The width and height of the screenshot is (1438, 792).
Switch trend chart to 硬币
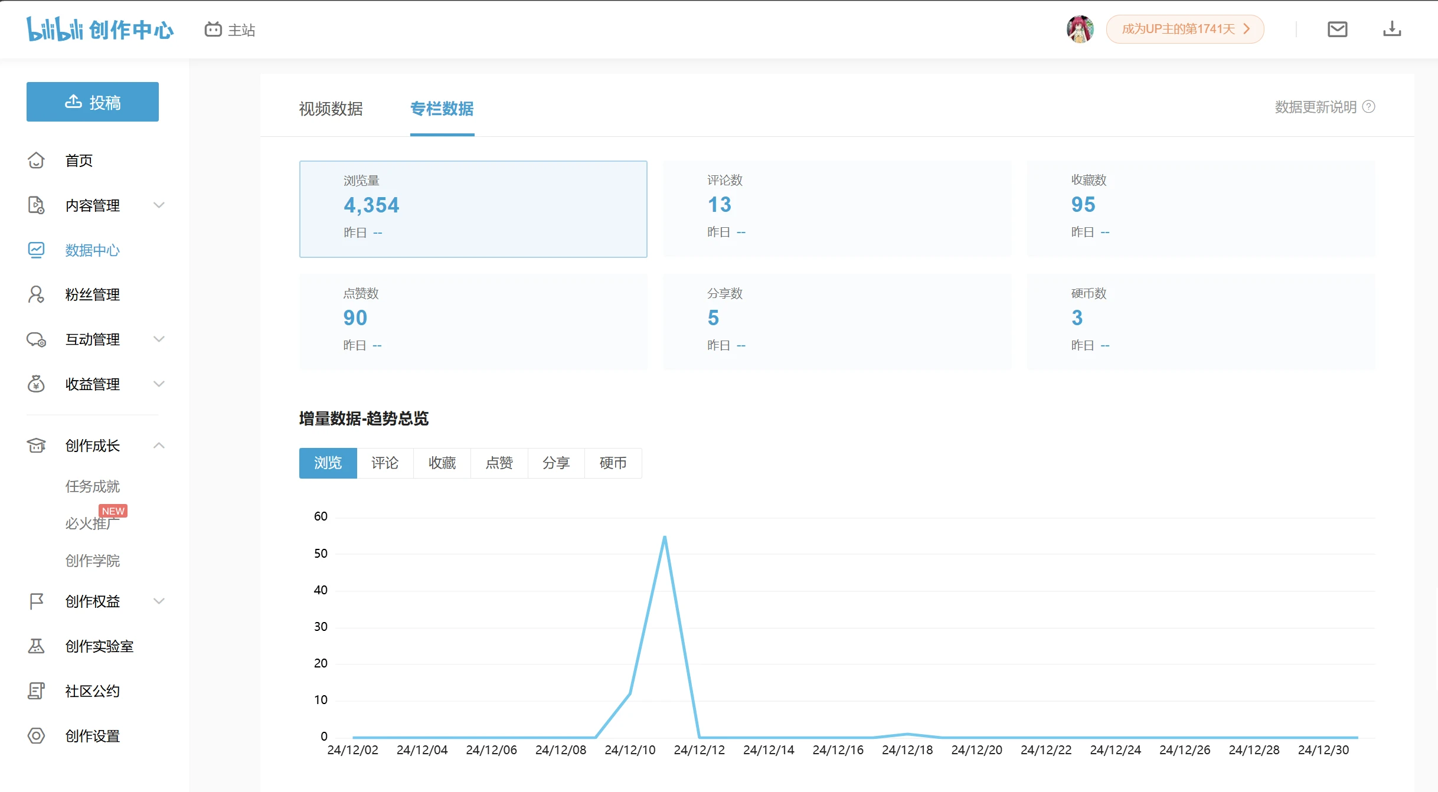pyautogui.click(x=613, y=463)
